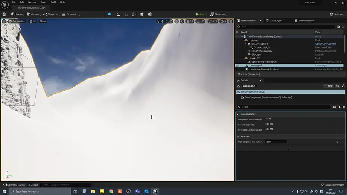
Task: Switch to the Data Layers tab
Action: [274, 21]
